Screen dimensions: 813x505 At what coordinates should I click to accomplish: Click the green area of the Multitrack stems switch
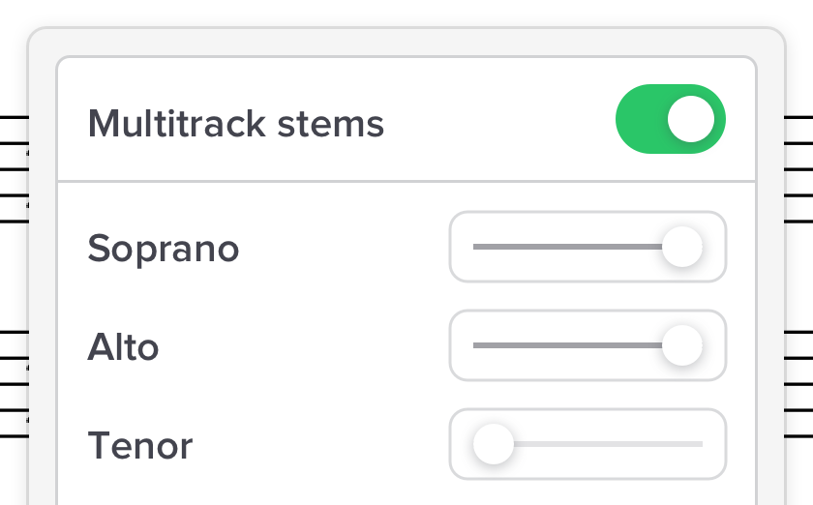(x=641, y=119)
